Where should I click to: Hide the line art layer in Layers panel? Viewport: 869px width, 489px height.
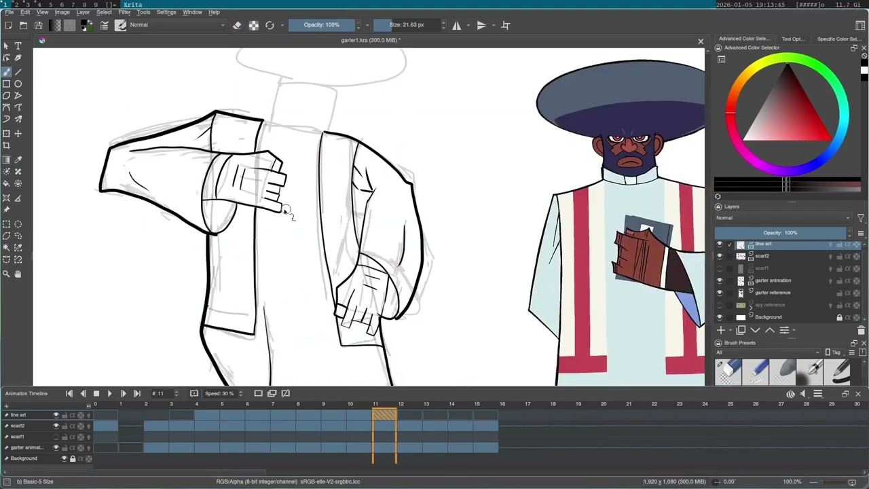720,244
